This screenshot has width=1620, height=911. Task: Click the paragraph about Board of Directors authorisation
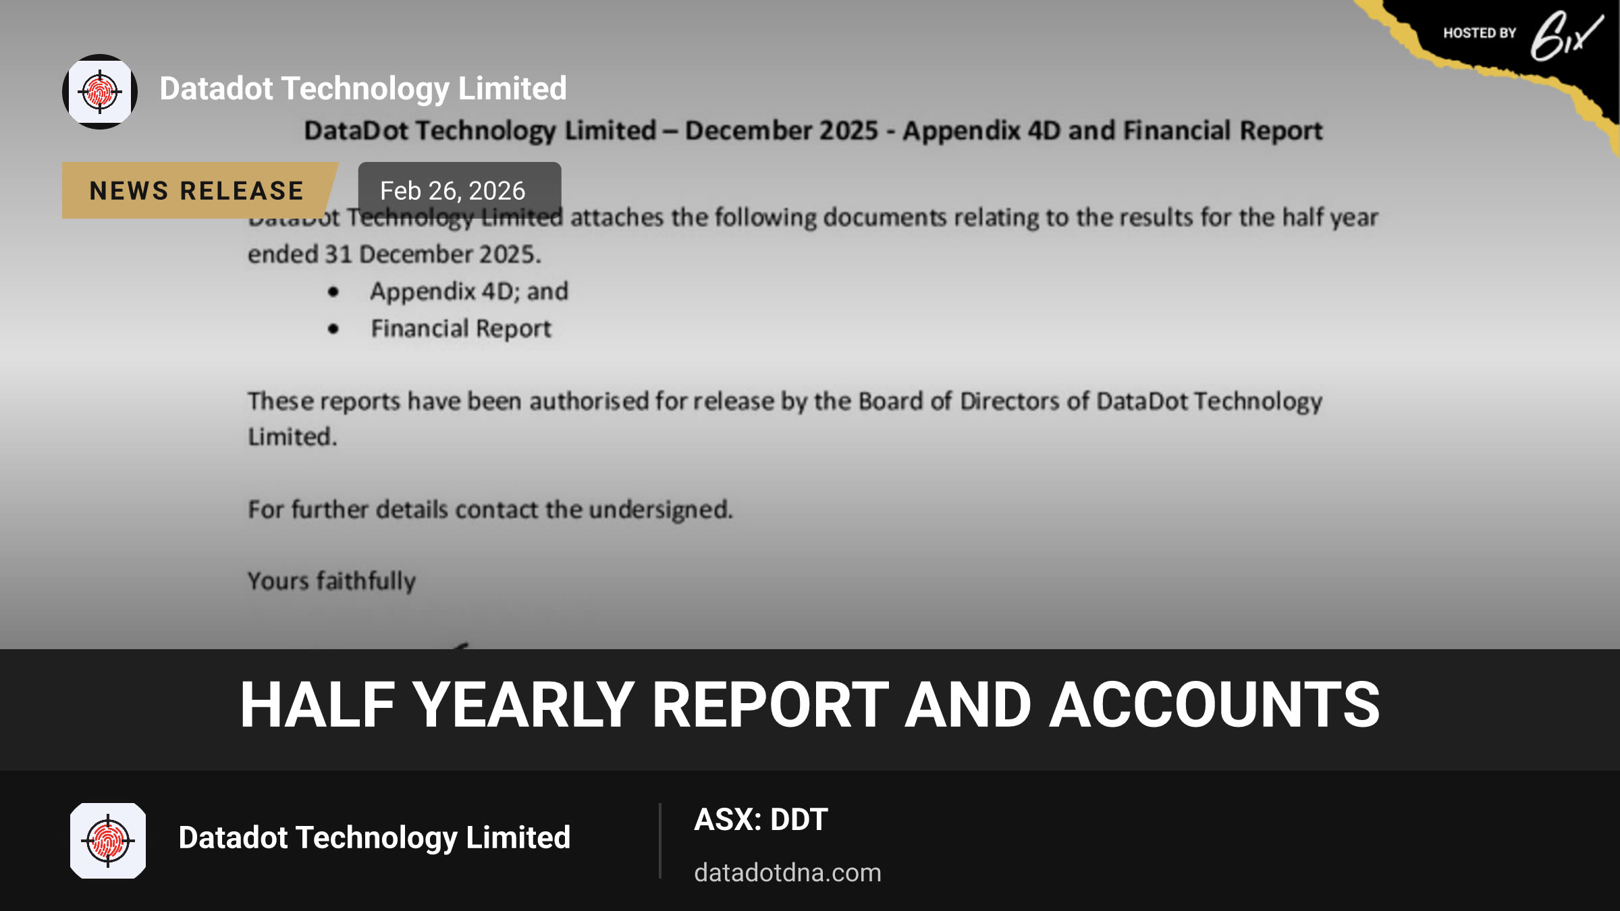pyautogui.click(x=785, y=419)
